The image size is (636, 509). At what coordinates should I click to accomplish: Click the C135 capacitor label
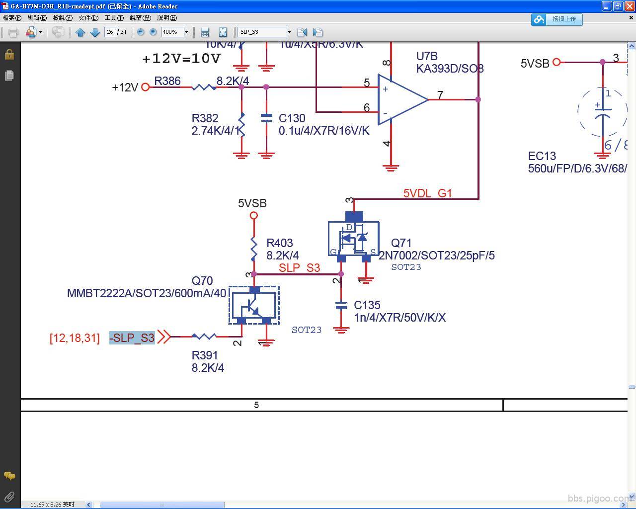pos(367,305)
